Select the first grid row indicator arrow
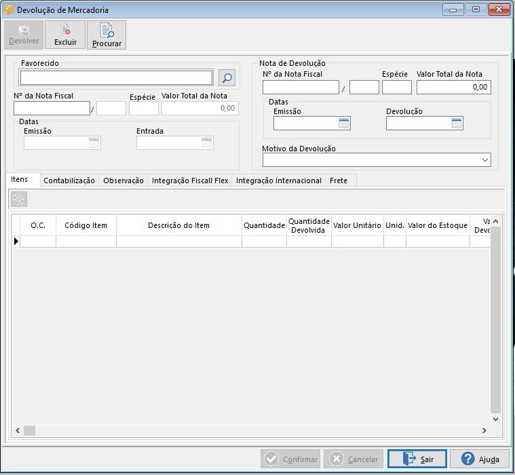 point(16,242)
